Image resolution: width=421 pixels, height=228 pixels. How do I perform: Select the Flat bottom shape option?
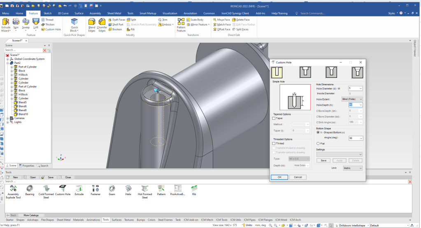point(318,143)
